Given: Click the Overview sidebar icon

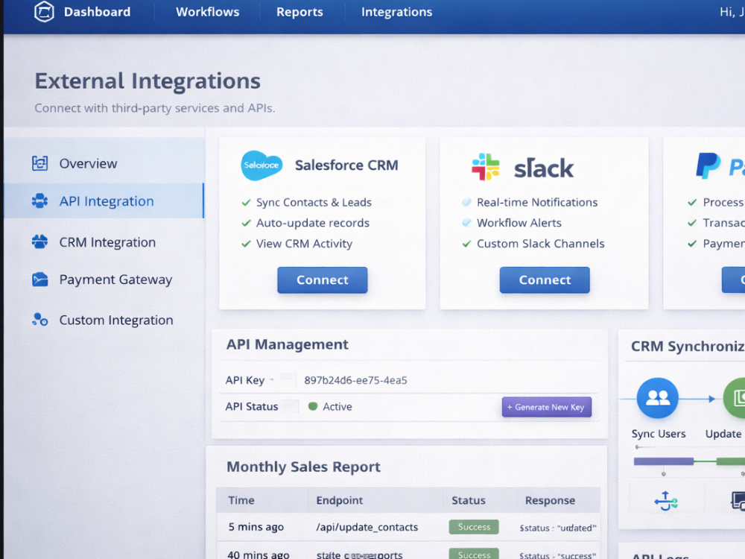Looking at the screenshot, I should point(40,163).
